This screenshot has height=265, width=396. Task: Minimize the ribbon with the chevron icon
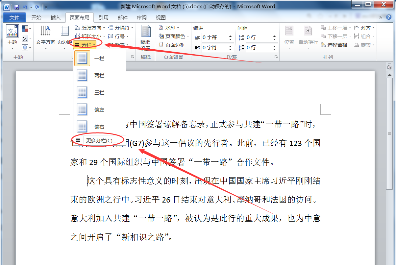[380, 17]
